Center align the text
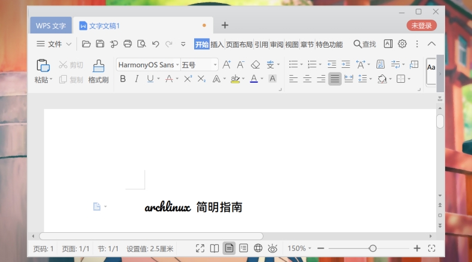The height and width of the screenshot is (262, 472). pos(307,79)
